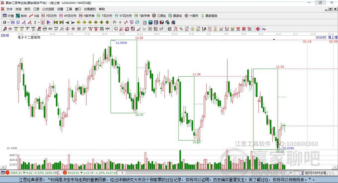The image size is (338, 183).
Task: Click the 12.0500 high price label
Action: click(x=121, y=43)
